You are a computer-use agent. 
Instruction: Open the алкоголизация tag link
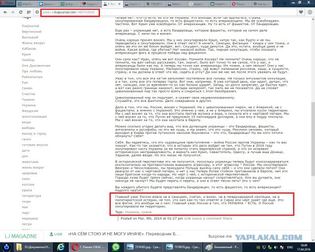point(34,116)
